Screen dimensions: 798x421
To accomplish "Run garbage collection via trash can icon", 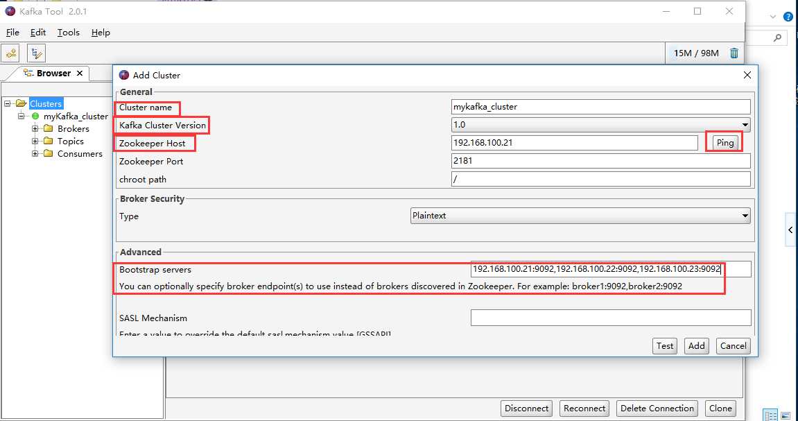I will 734,53.
